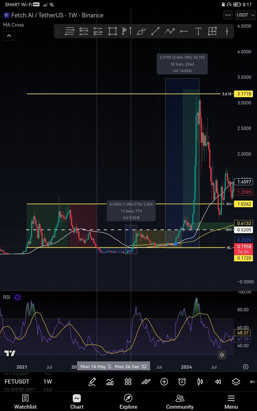Open the Explore tab
Viewport: 257px width, 411px height.
128,402
